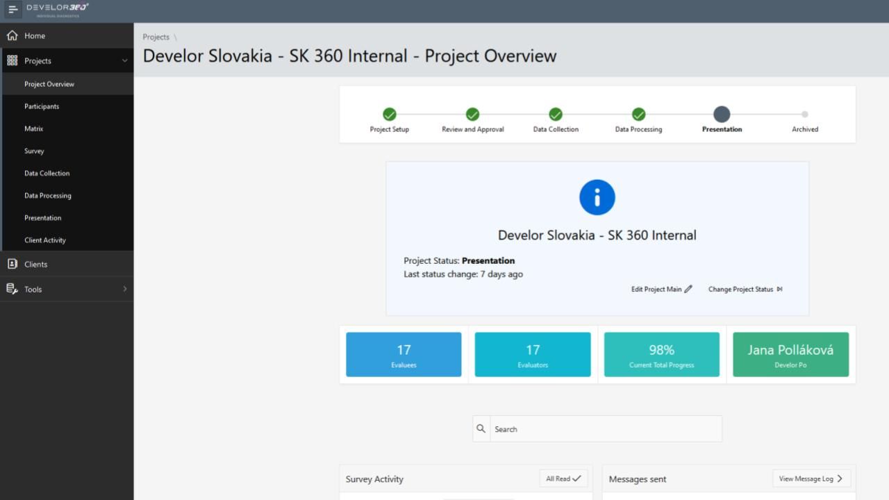This screenshot has height=500, width=889.
Task: Click the Projects grid icon in sidebar
Action: click(12, 60)
